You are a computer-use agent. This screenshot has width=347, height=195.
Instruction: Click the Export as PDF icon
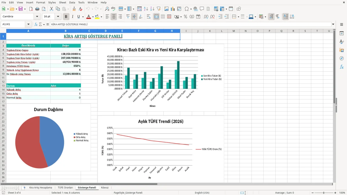[x=31, y=9]
